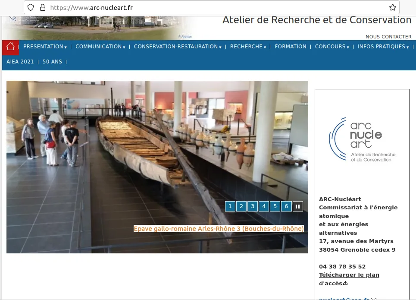Expand the PRESENTATION dropdown menu
Viewport: 416px width, 300px height.
[45, 47]
